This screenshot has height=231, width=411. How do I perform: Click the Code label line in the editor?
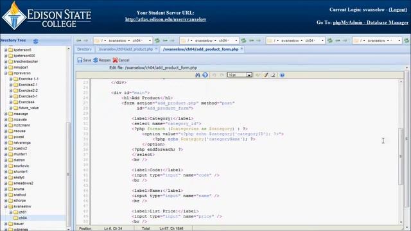(157, 170)
